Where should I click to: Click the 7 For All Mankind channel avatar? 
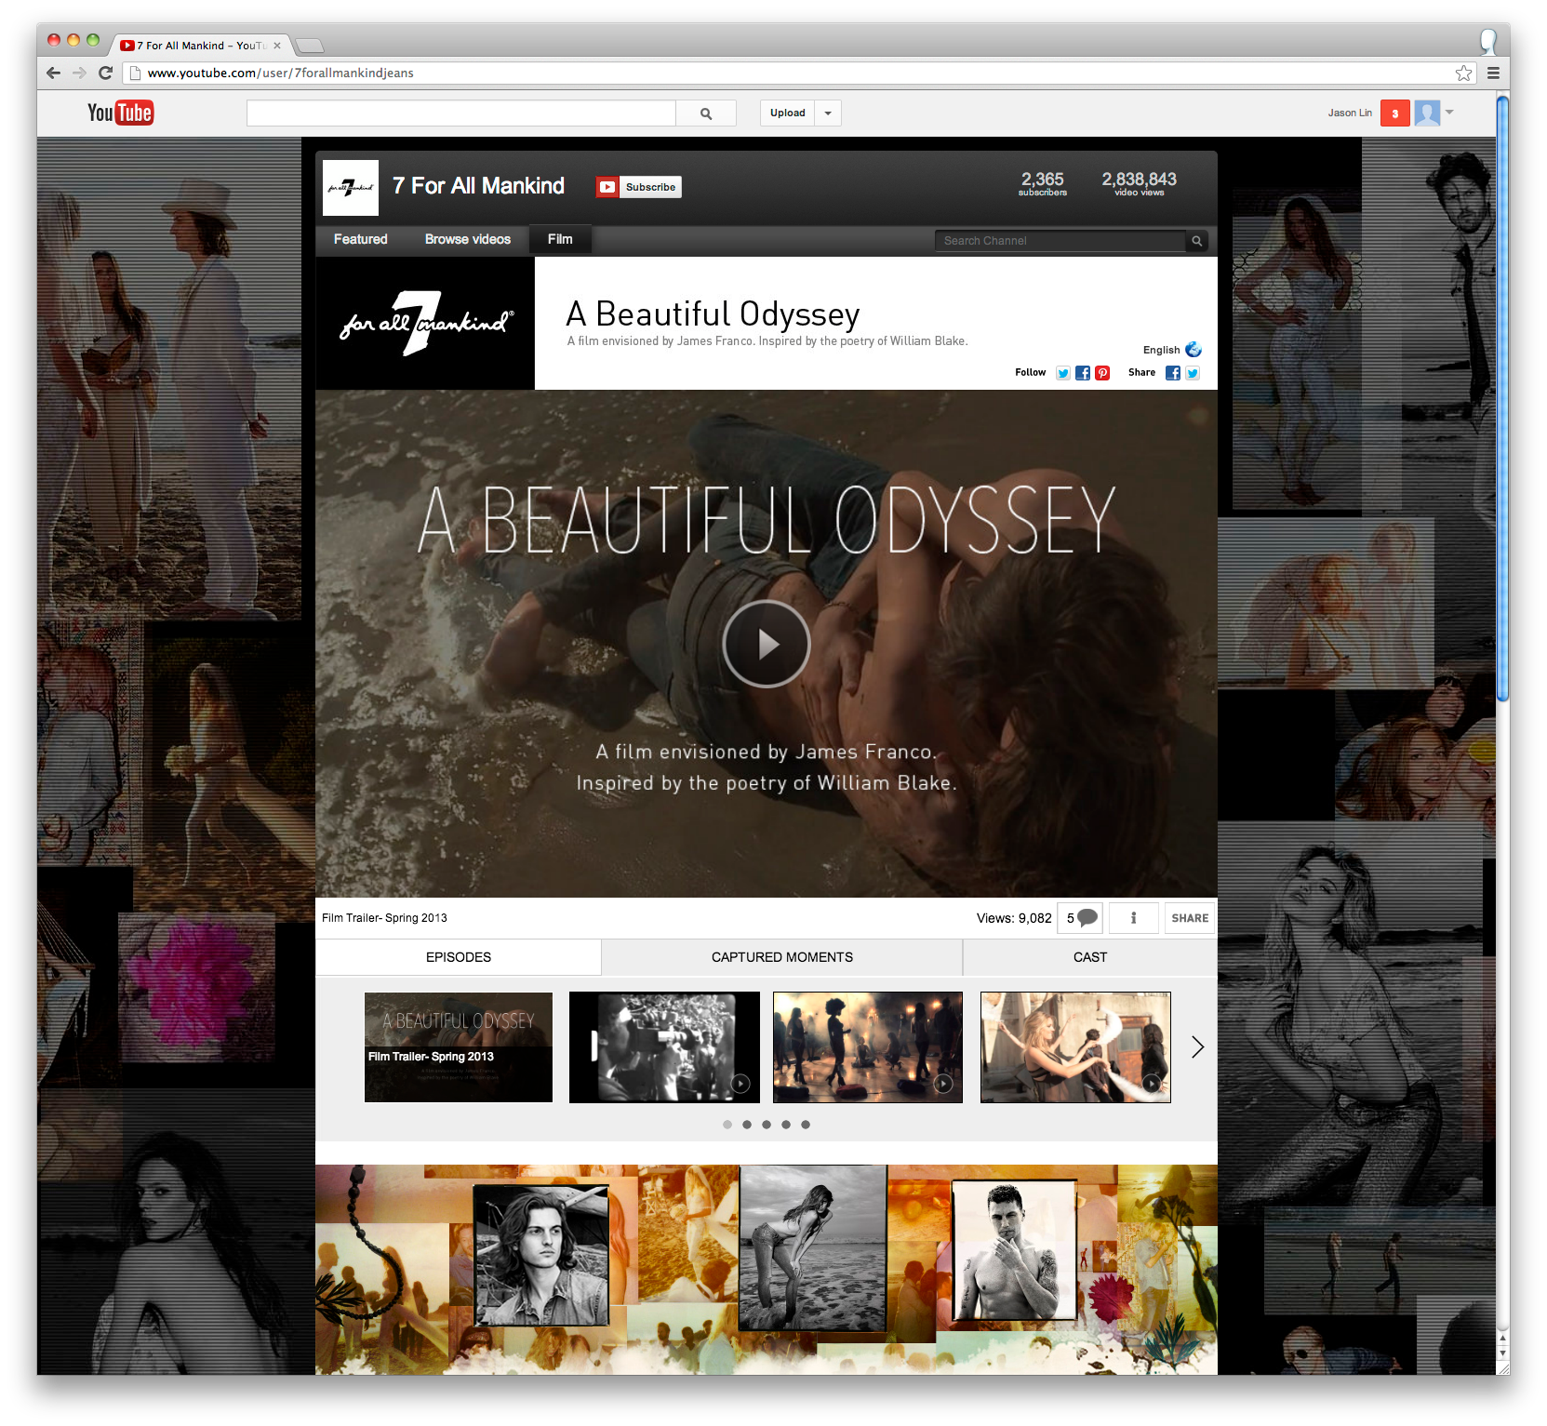pyautogui.click(x=351, y=187)
